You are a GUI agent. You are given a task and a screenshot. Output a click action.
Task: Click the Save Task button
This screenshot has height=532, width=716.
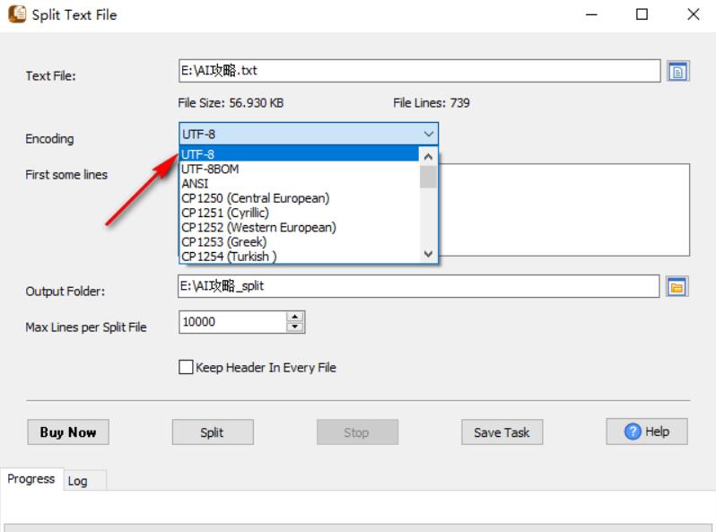coord(502,432)
